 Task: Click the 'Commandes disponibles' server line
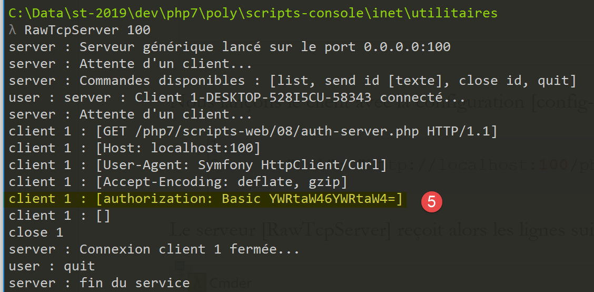pos(292,81)
